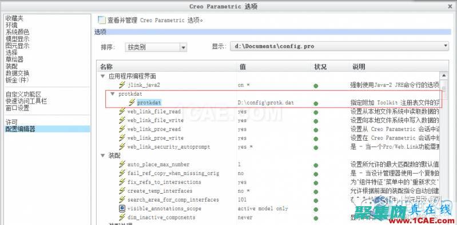Click the 说明 column header
This screenshot has width=457, height=225.
tap(359, 67)
